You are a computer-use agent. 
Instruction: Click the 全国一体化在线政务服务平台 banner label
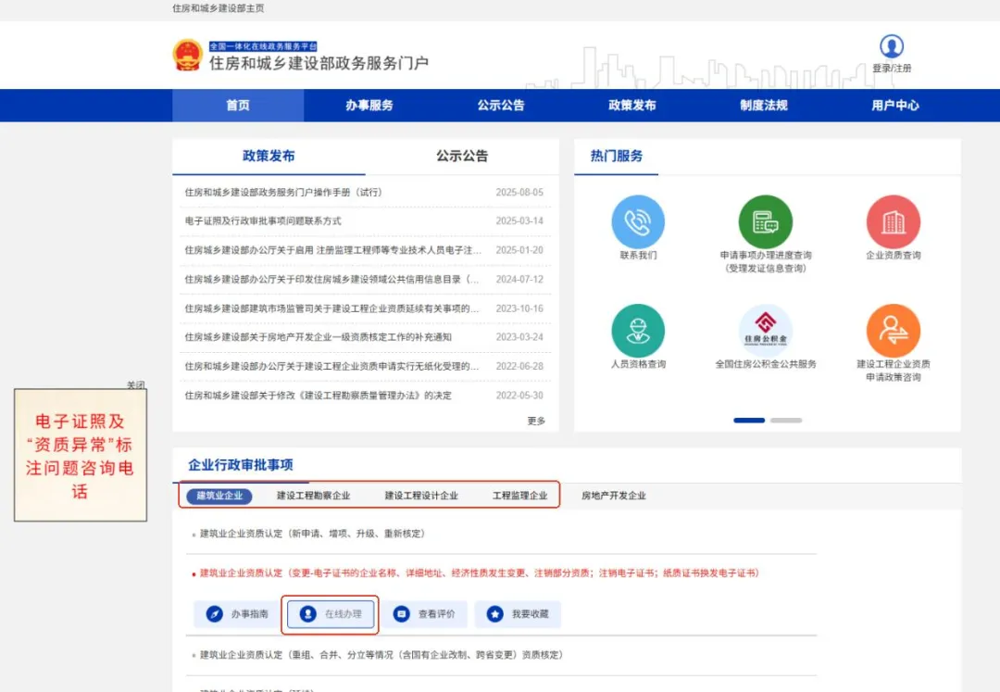263,46
